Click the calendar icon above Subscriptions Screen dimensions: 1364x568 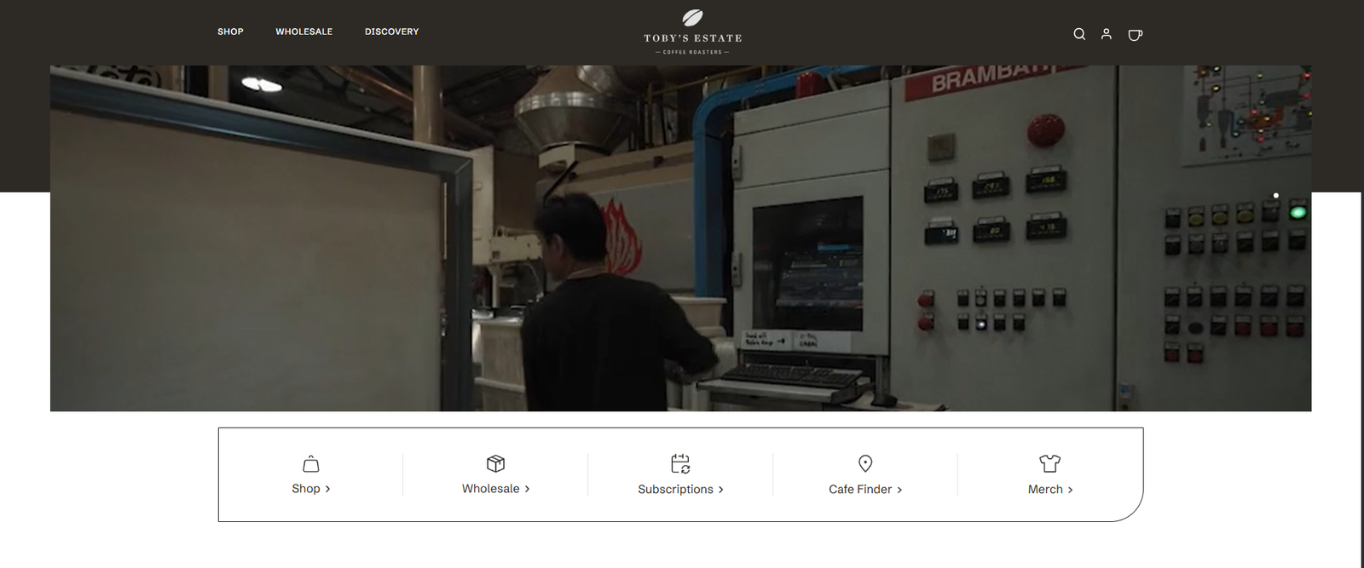tap(680, 463)
